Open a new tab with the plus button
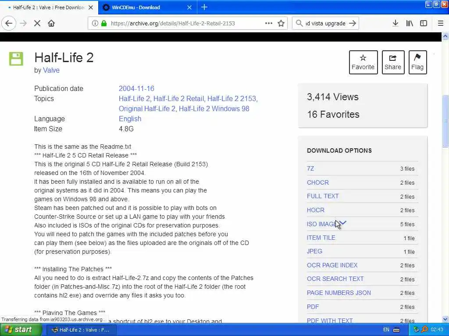 point(204,7)
